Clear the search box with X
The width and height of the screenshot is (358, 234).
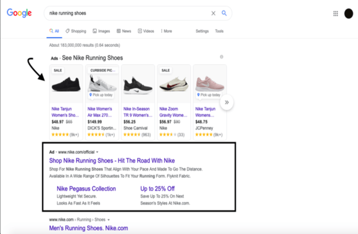click(x=213, y=13)
